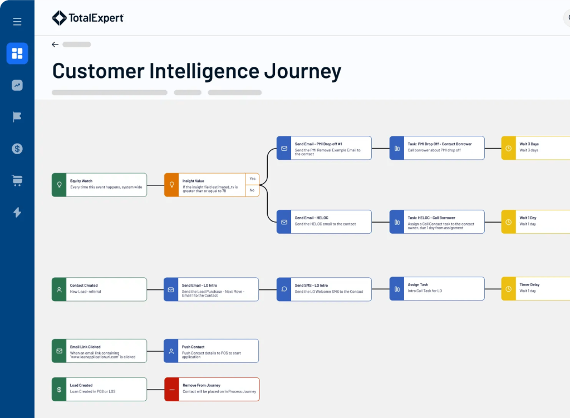570x418 pixels.
Task: Click the Remove From Journey red node
Action: [x=212, y=389]
